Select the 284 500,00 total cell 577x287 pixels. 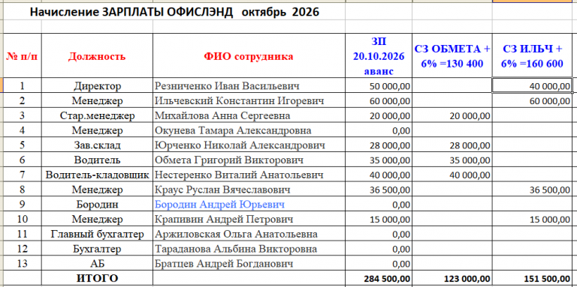tap(379, 279)
